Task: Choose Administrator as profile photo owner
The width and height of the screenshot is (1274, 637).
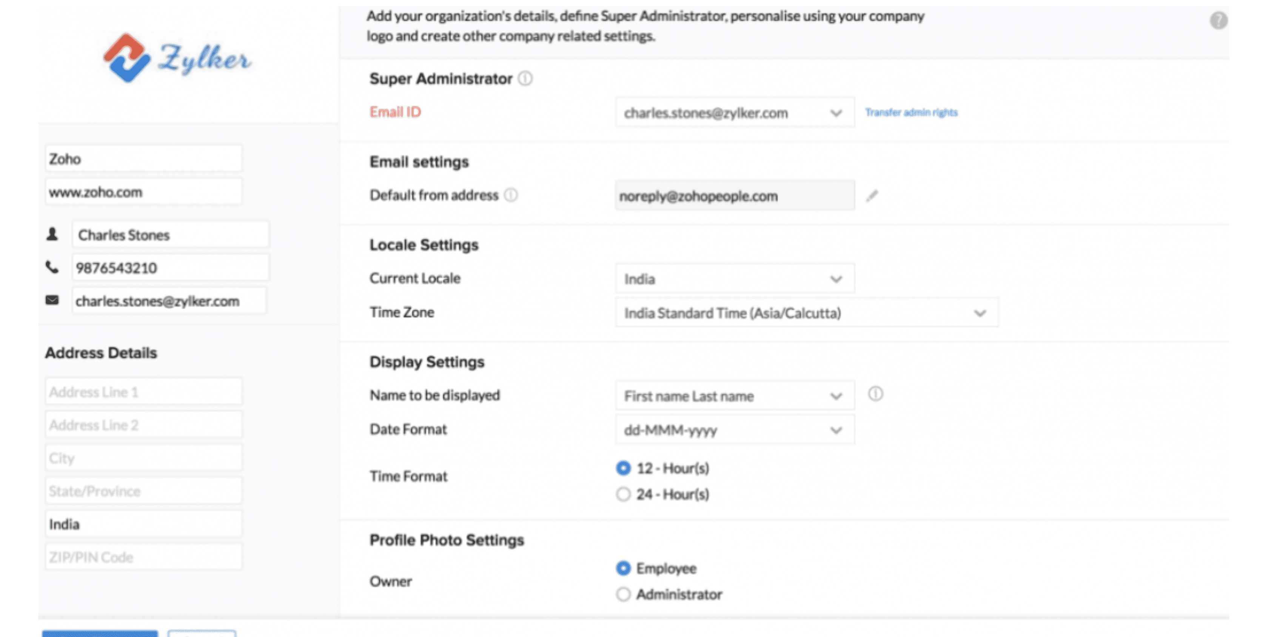Action: 624,594
